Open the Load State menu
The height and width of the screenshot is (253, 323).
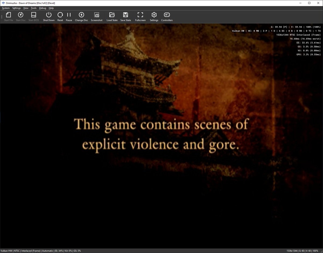[112, 17]
